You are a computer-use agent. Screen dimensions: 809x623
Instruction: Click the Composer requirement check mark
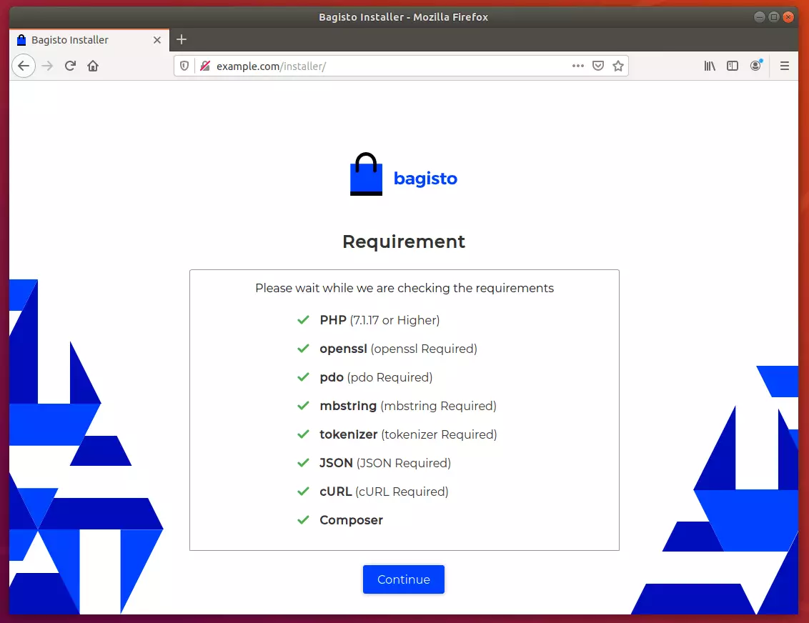(x=303, y=520)
